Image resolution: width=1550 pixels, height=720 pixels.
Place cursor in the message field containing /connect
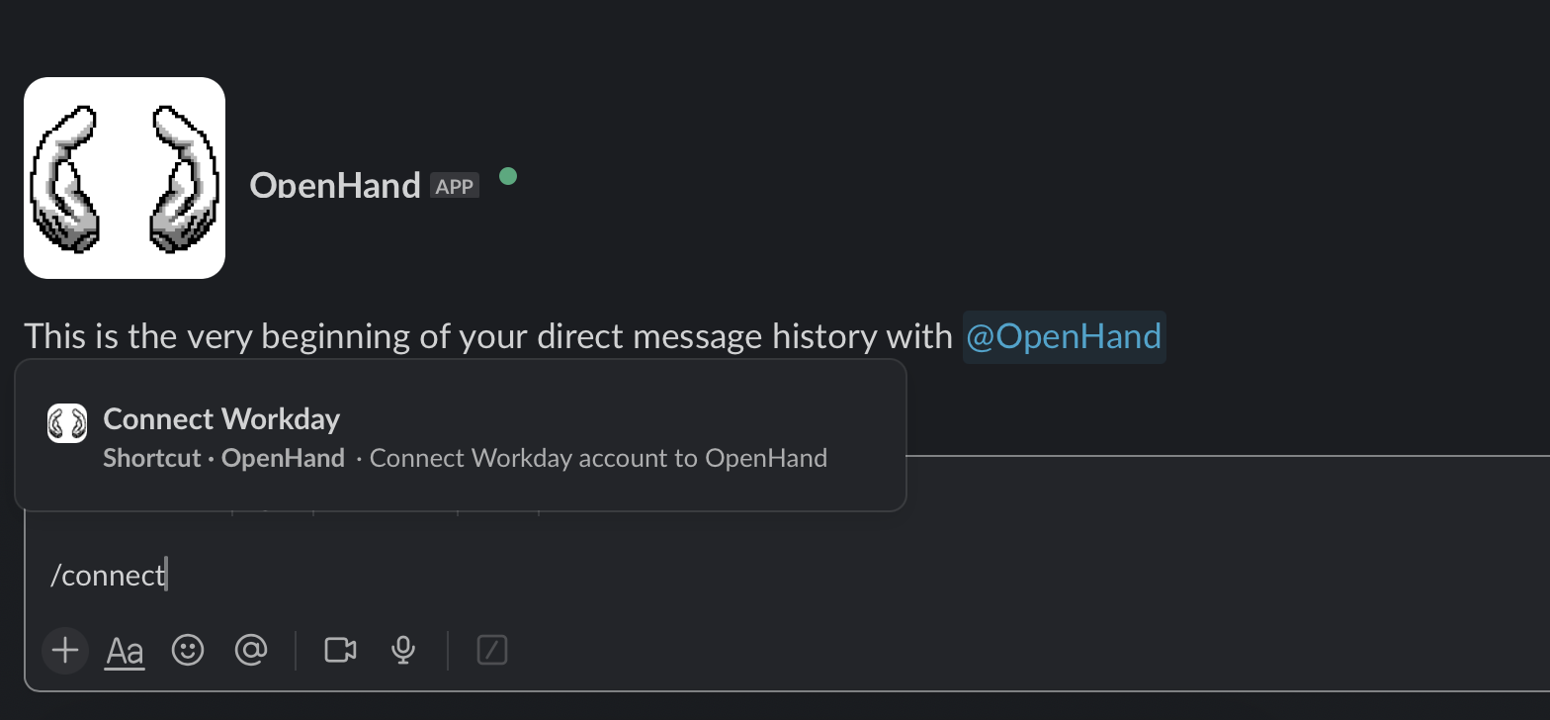tap(395, 574)
